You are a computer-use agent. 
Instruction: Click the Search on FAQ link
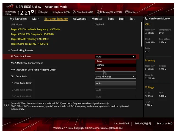click(x=164, y=124)
